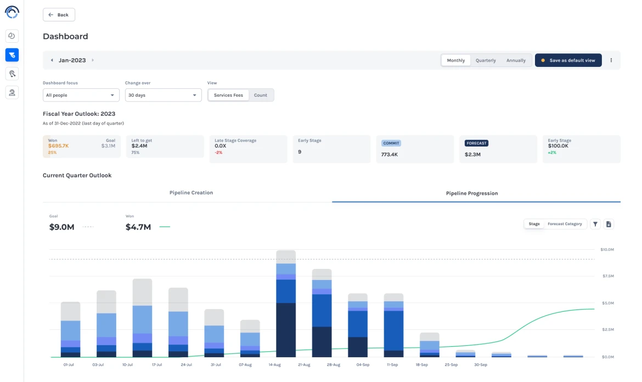Open the Change over 30 days dropdown
The image size is (642, 382).
[163, 95]
